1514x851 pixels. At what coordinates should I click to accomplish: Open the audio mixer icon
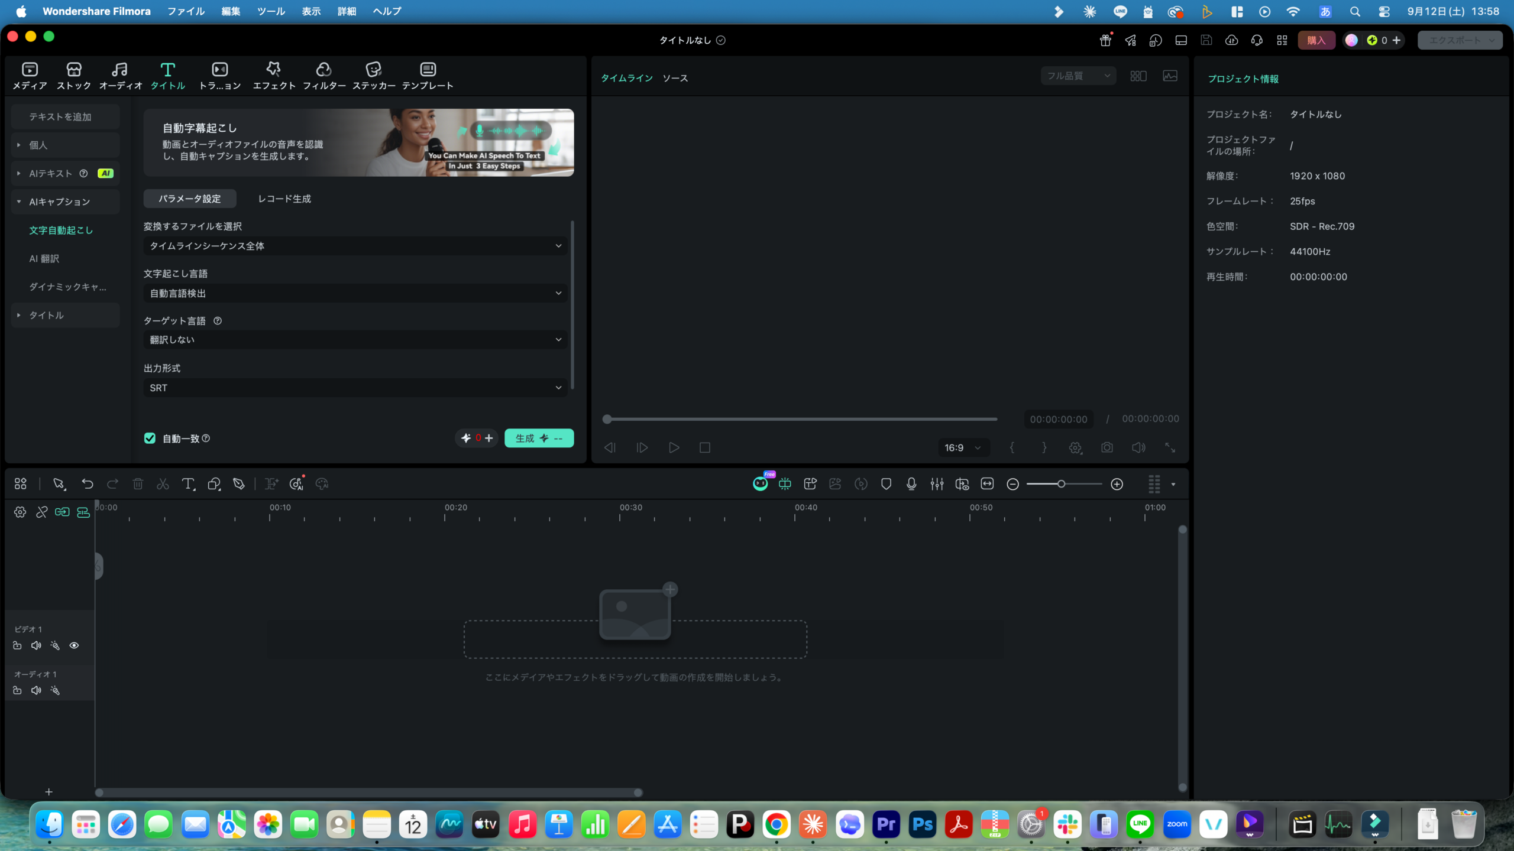(x=937, y=484)
